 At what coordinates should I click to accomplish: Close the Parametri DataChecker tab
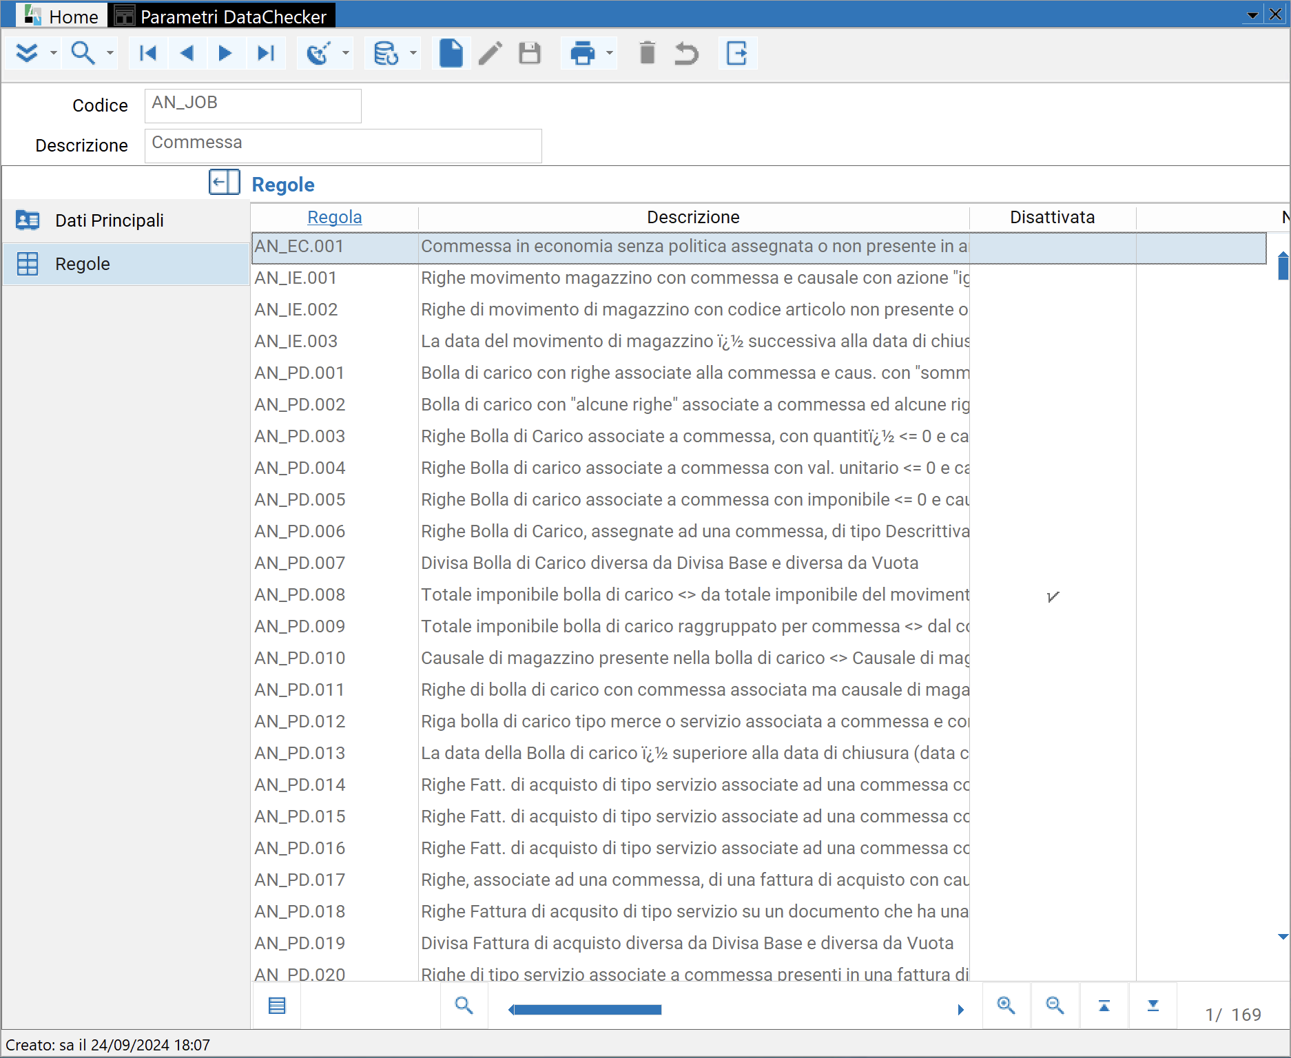tap(1276, 14)
